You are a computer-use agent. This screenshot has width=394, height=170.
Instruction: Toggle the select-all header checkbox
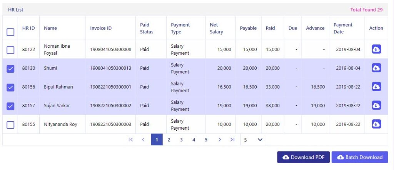click(10, 32)
